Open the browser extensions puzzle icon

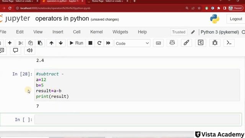(x=219, y=8)
